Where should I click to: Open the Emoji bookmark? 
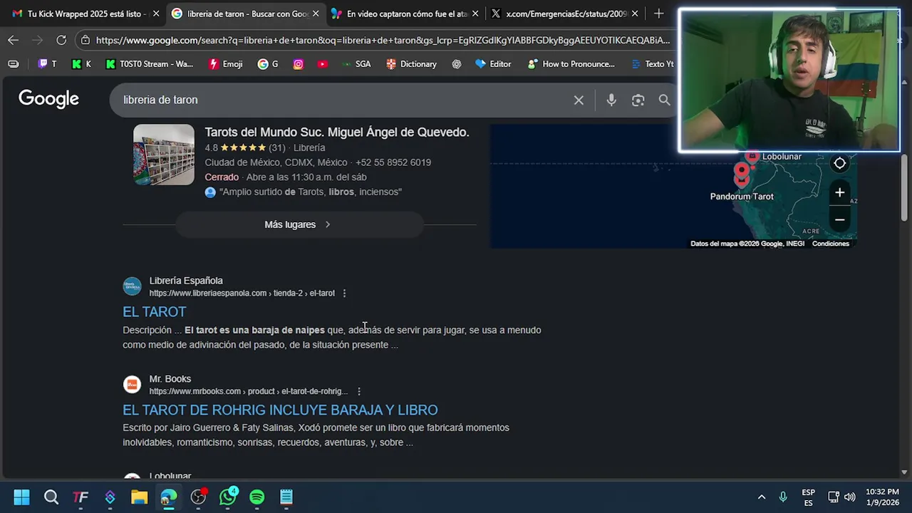tap(226, 64)
